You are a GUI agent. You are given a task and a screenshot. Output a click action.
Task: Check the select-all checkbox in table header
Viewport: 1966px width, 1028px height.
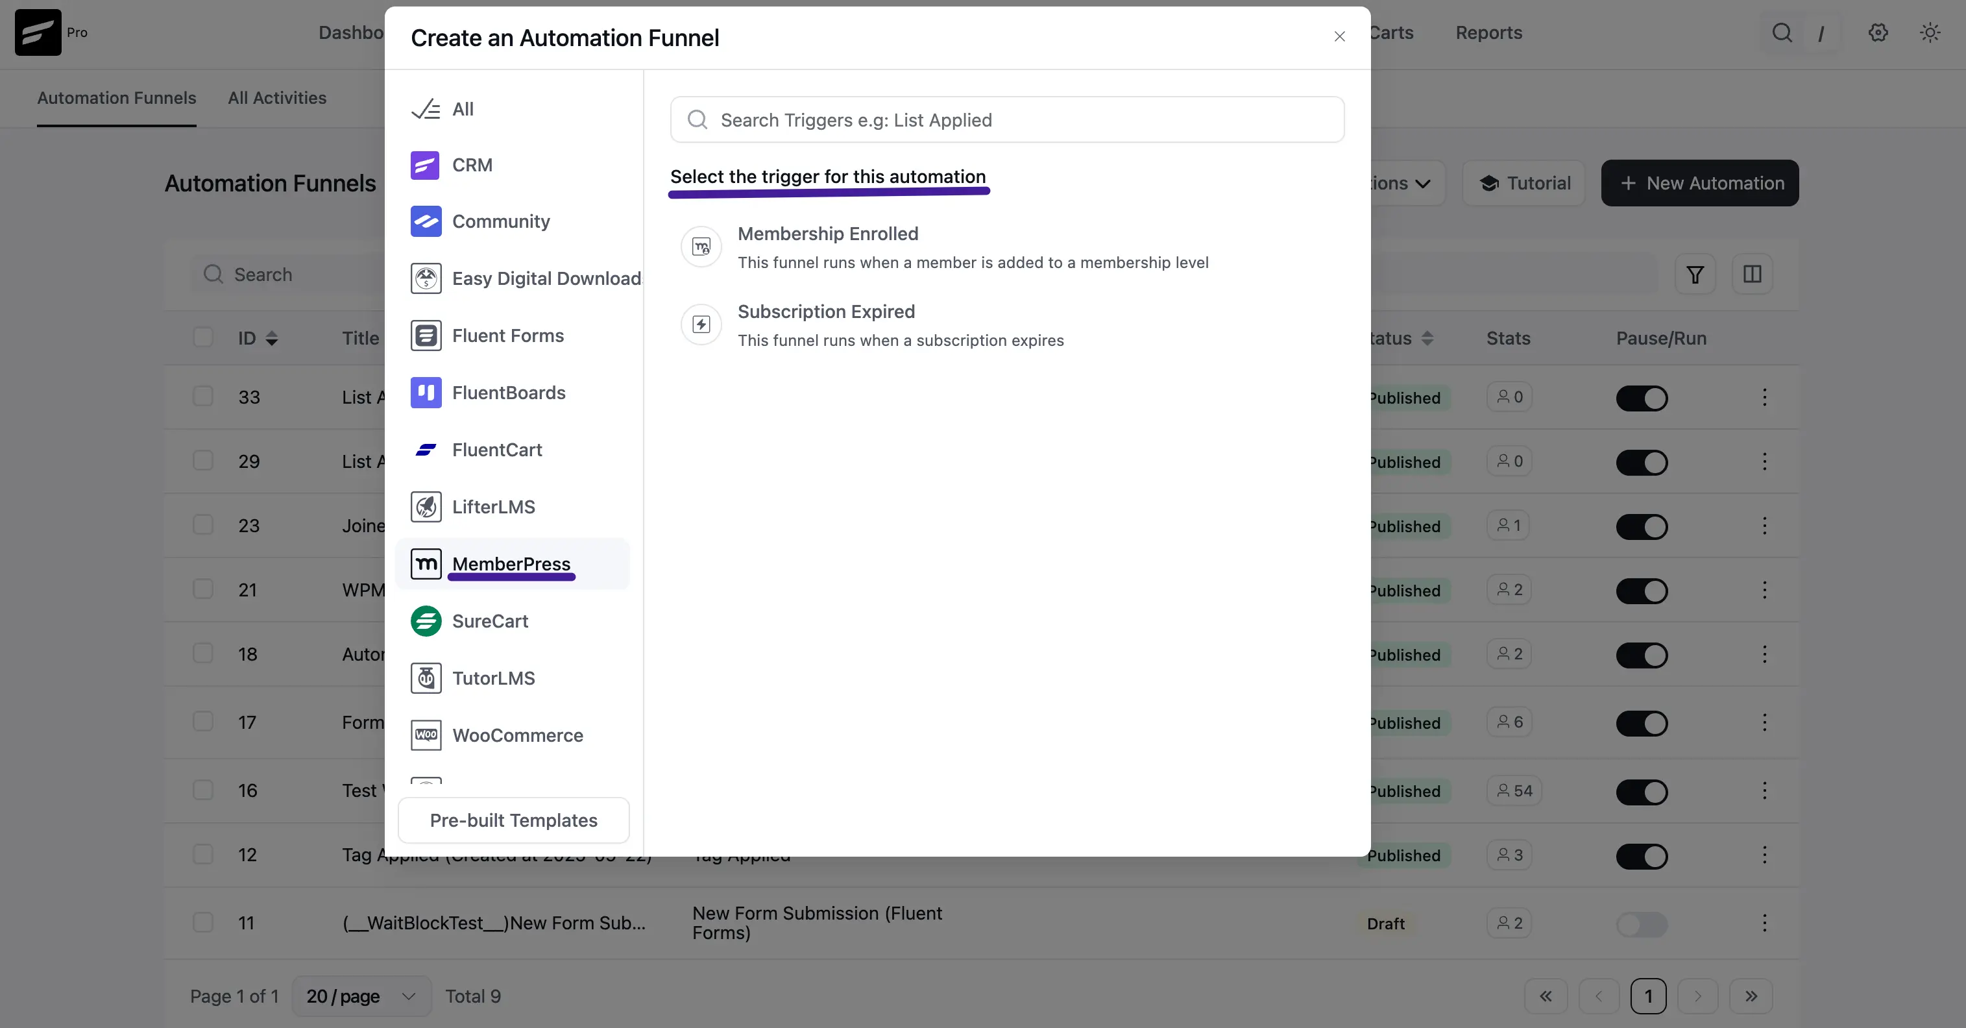203,337
